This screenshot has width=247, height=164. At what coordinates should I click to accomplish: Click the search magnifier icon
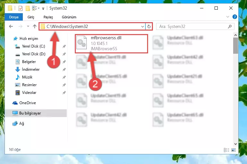tap(230, 26)
